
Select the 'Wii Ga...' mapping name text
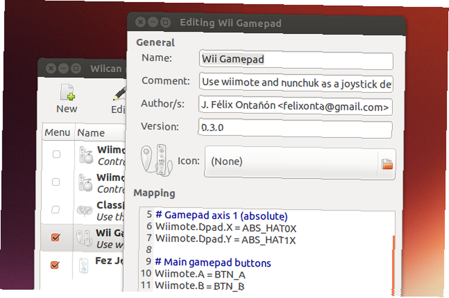point(110,233)
